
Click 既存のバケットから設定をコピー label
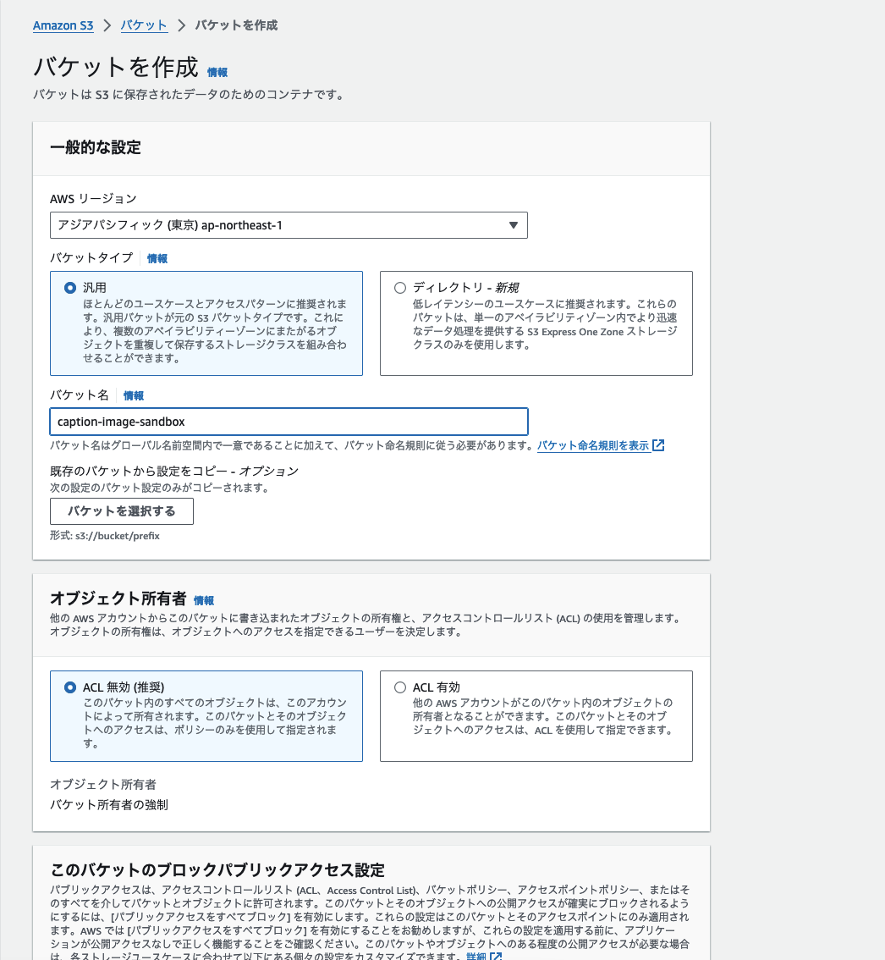pyautogui.click(x=174, y=471)
